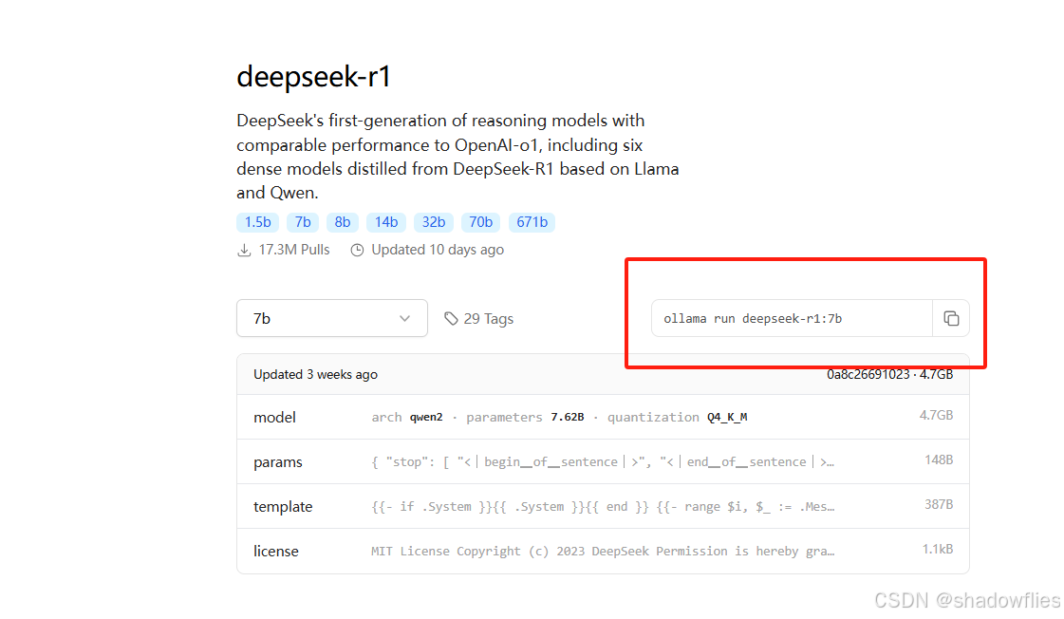Image resolution: width=1064 pixels, height=619 pixels.
Task: Click the 1.1kB license size
Action: tap(937, 549)
